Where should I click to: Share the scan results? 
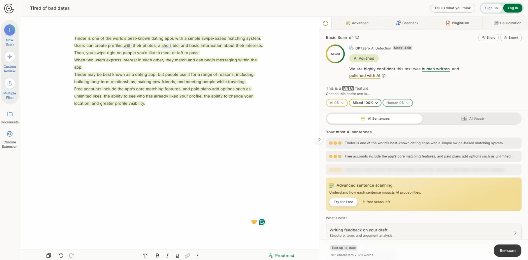tap(488, 38)
